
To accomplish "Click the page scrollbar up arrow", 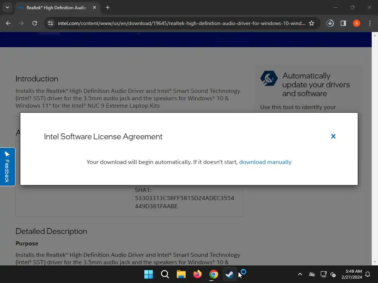I will point(375,35).
